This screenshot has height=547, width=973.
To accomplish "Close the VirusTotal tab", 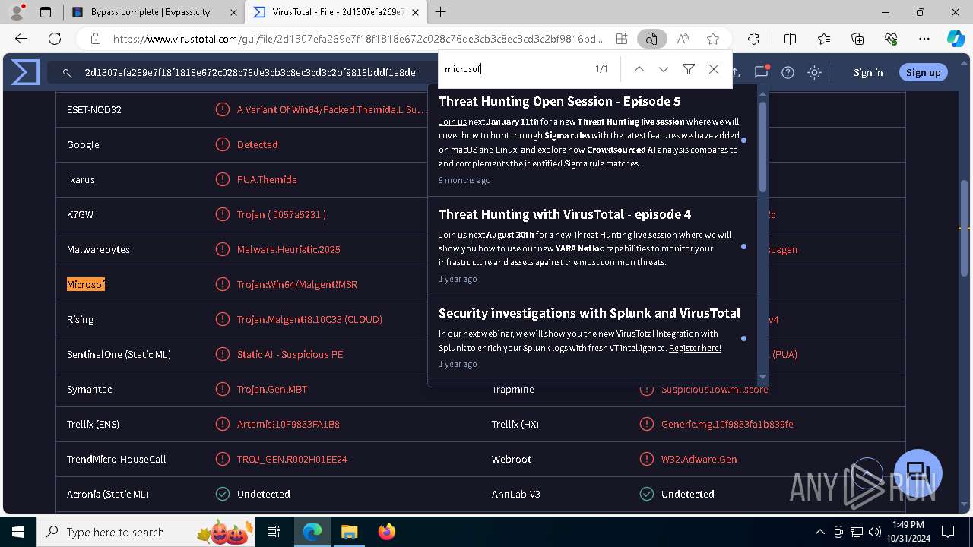I will [414, 12].
